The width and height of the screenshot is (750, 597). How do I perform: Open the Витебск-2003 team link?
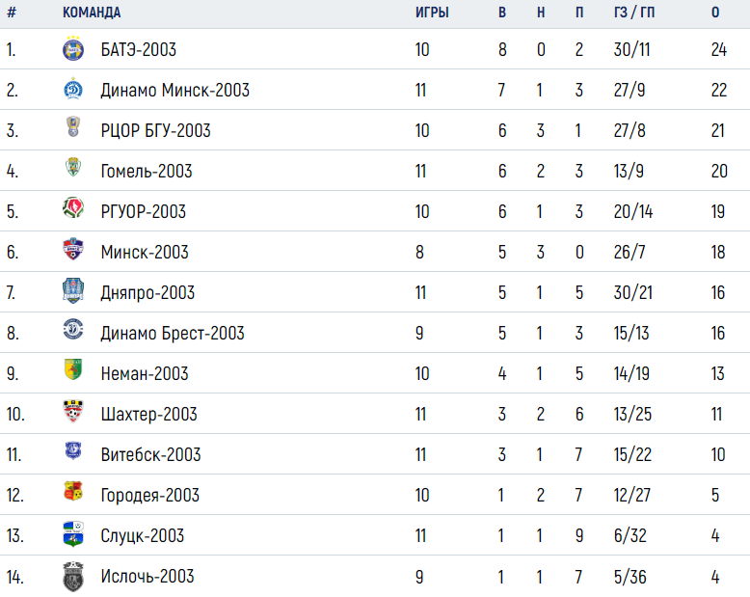(x=150, y=454)
